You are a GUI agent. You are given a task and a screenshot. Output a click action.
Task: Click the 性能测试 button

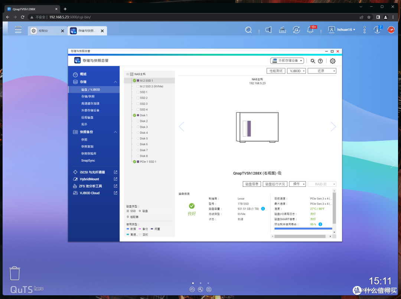[276, 71]
